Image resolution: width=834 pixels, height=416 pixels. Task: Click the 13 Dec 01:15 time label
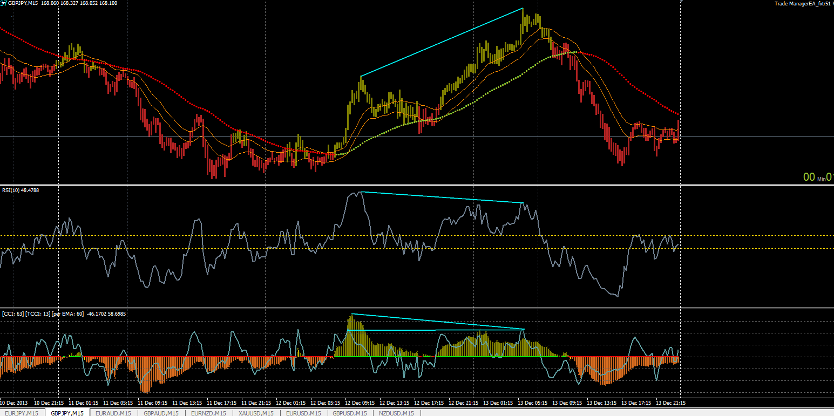click(499, 403)
